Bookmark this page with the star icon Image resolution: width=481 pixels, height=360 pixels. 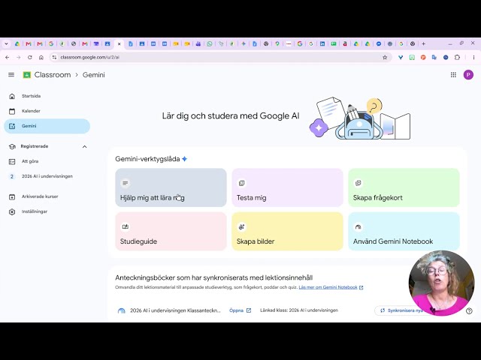385,57
